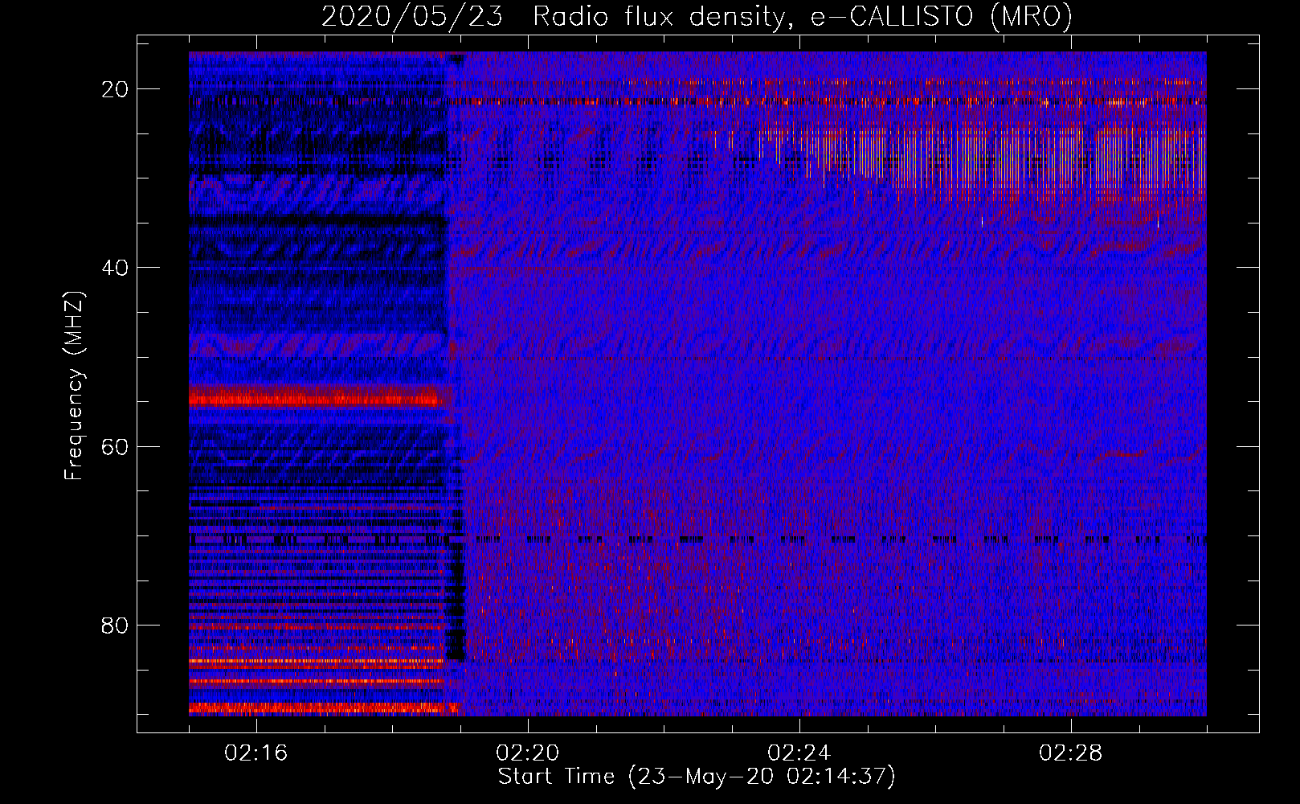Image resolution: width=1300 pixels, height=804 pixels.
Task: Click the 02:20 time tick label
Action: coord(528,753)
